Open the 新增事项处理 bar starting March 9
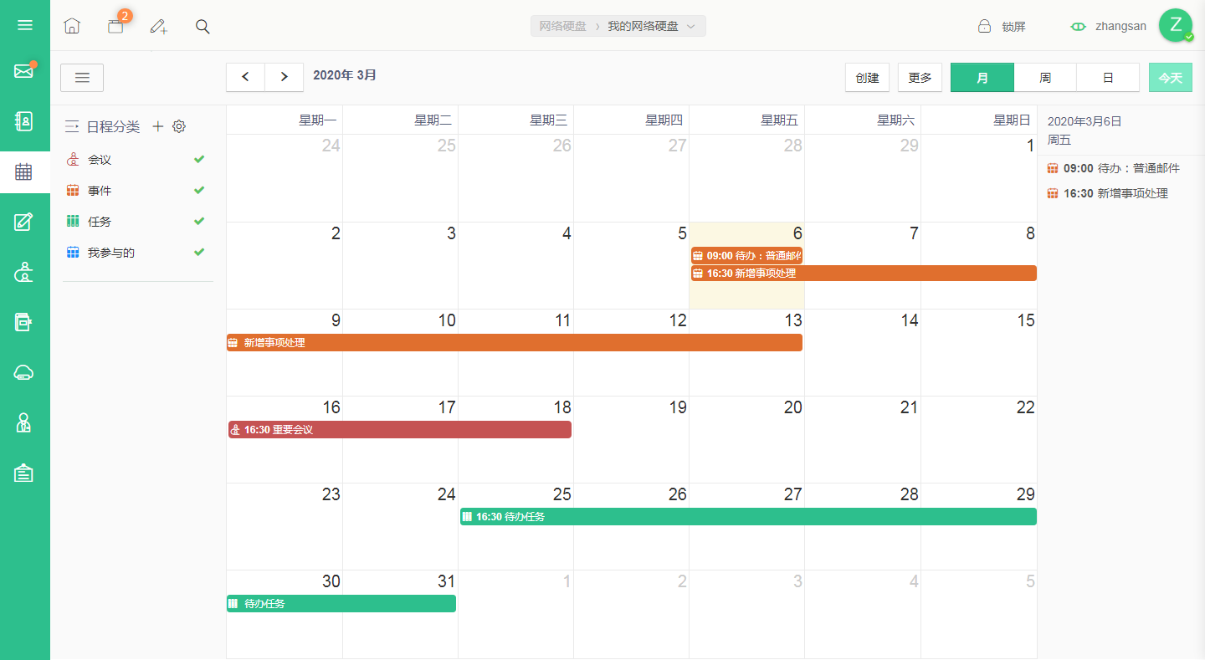The height and width of the screenshot is (660, 1205). click(515, 343)
